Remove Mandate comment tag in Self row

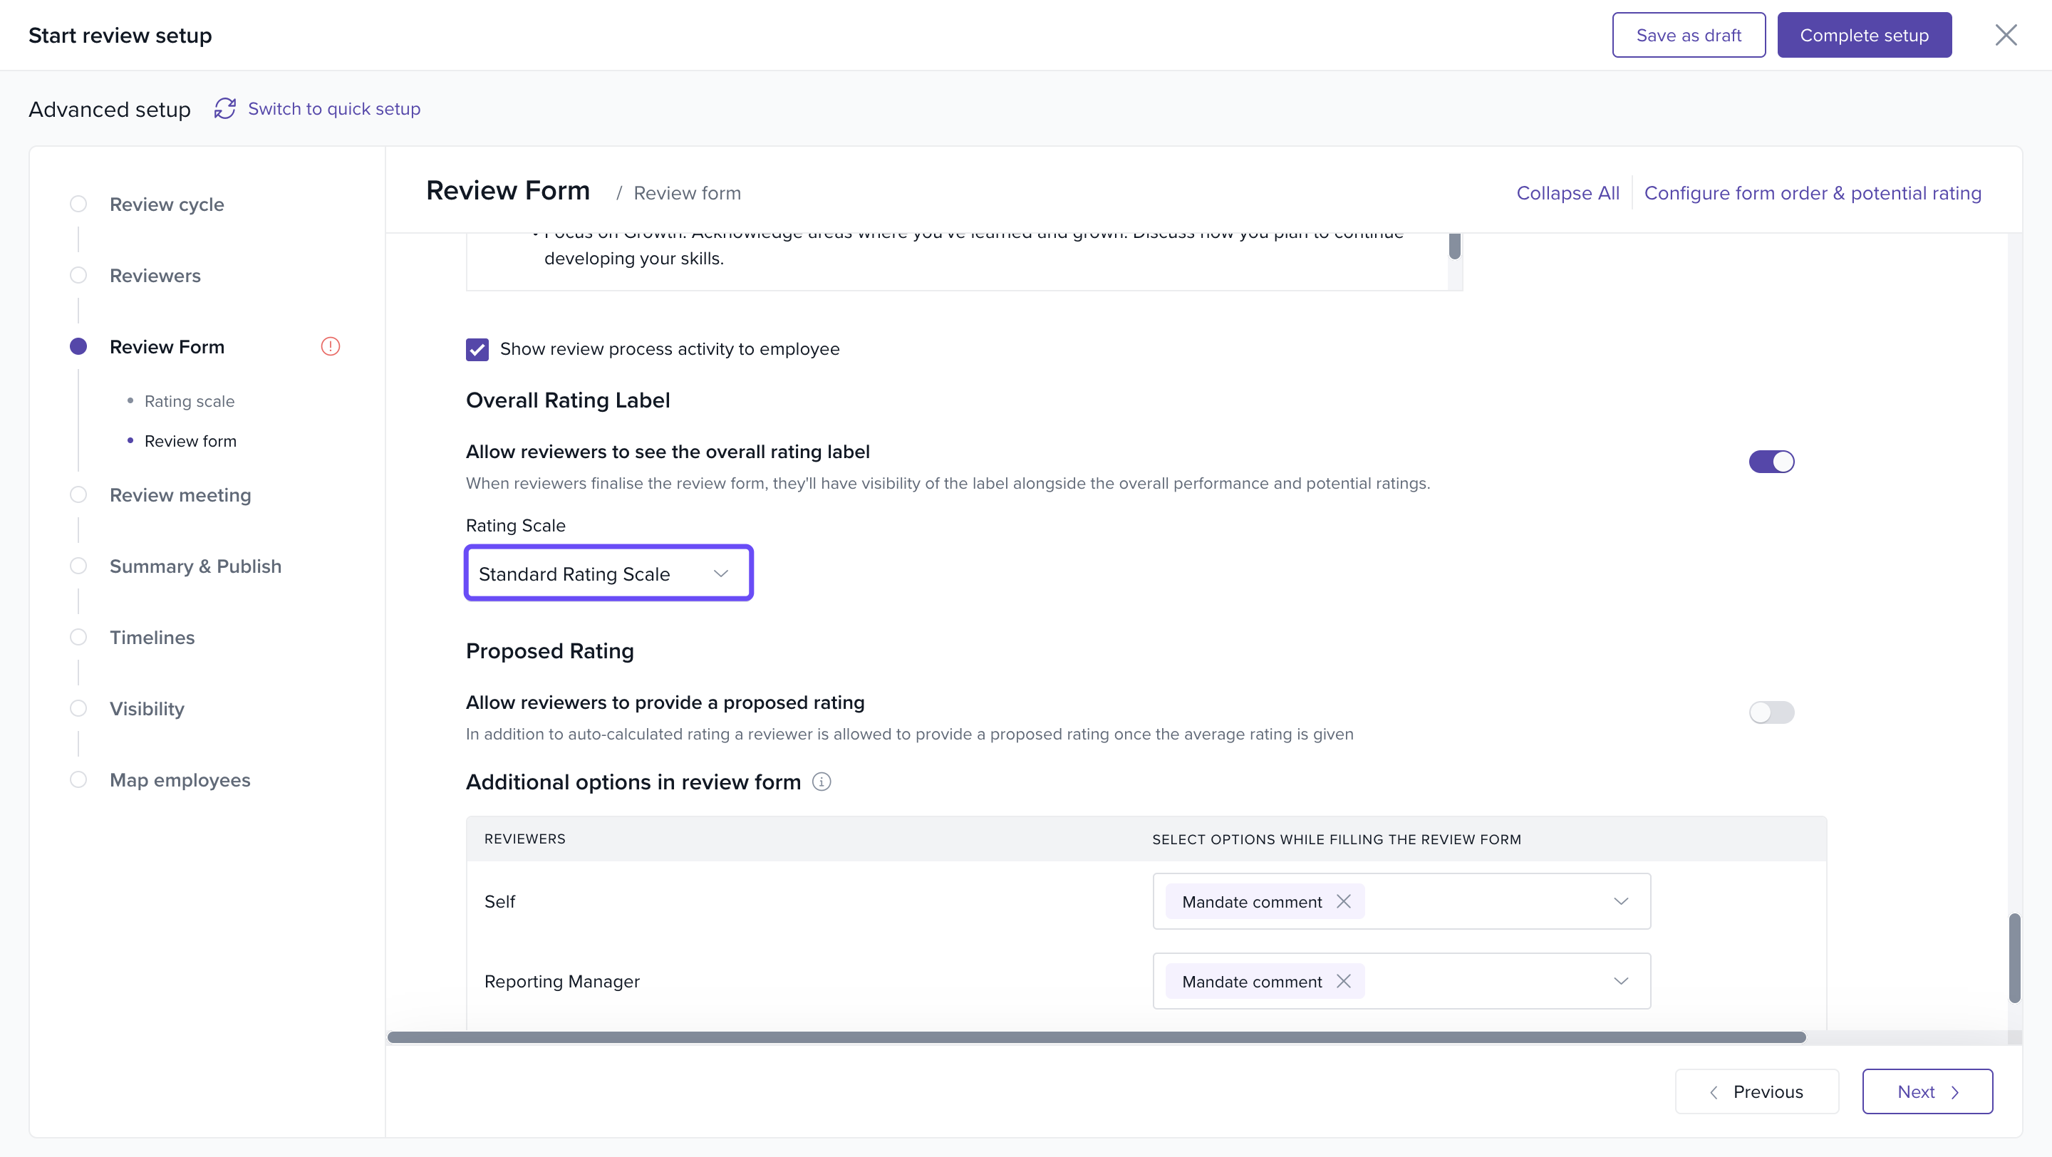1344,901
